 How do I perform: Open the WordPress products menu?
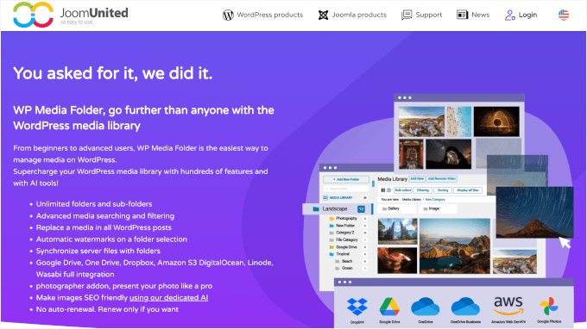point(262,15)
